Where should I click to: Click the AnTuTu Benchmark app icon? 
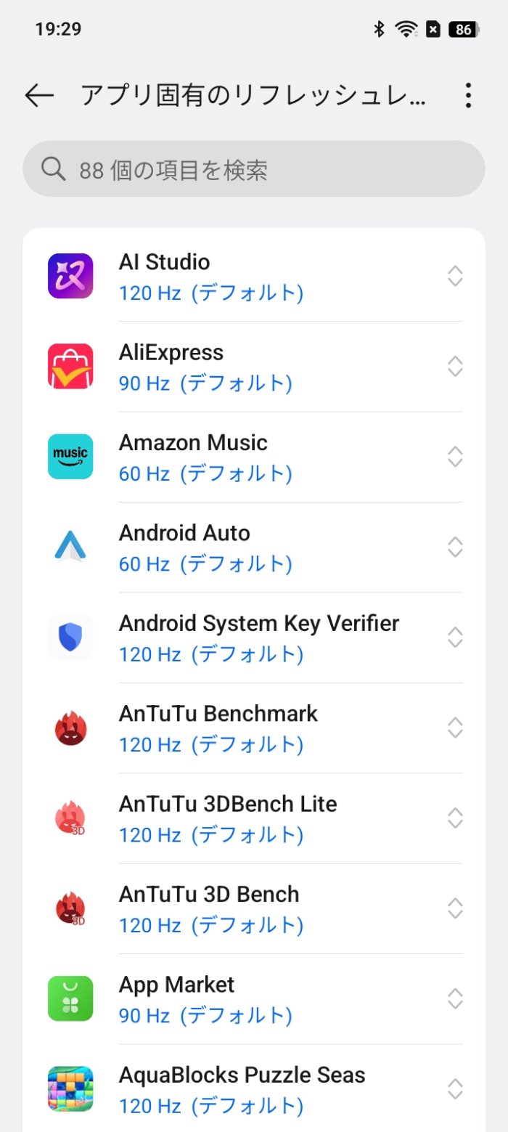(70, 727)
